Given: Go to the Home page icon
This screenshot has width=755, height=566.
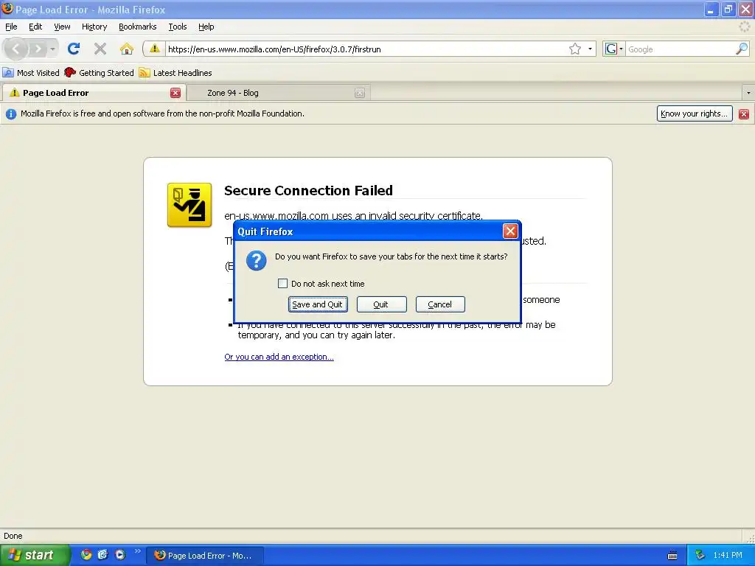Looking at the screenshot, I should (x=127, y=49).
